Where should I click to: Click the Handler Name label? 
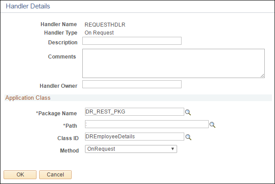pos(59,24)
